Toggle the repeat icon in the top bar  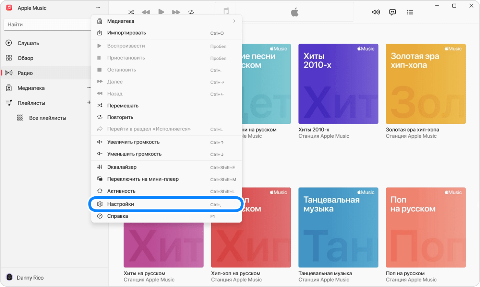[x=191, y=12]
